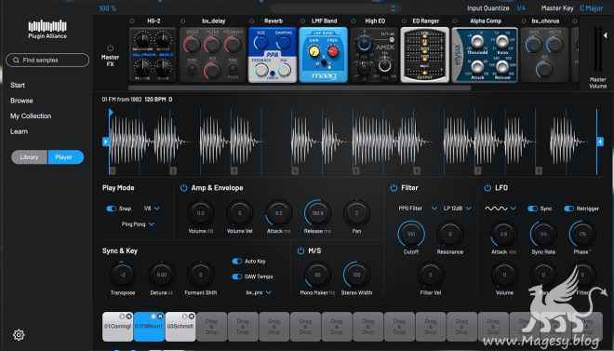The height and width of the screenshot is (351, 614).
Task: Toggle power for the bx_delay effect slot
Action: [x=183, y=20]
